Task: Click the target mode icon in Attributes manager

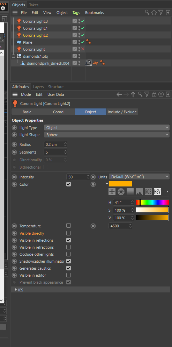Action: pos(161,94)
